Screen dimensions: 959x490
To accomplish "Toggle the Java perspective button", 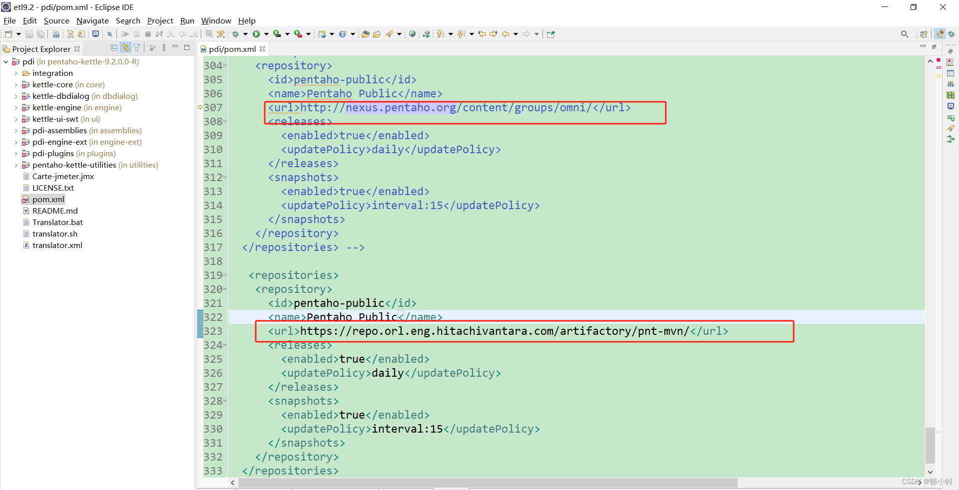I will point(940,34).
